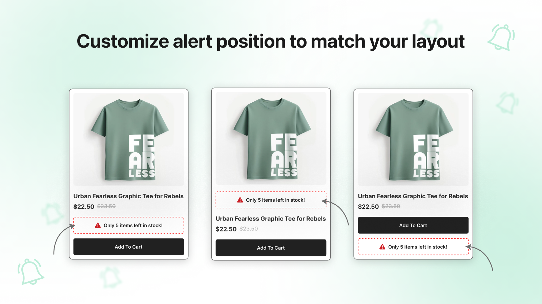Open the left card t-shirt product image
The width and height of the screenshot is (542, 304).
click(x=129, y=140)
